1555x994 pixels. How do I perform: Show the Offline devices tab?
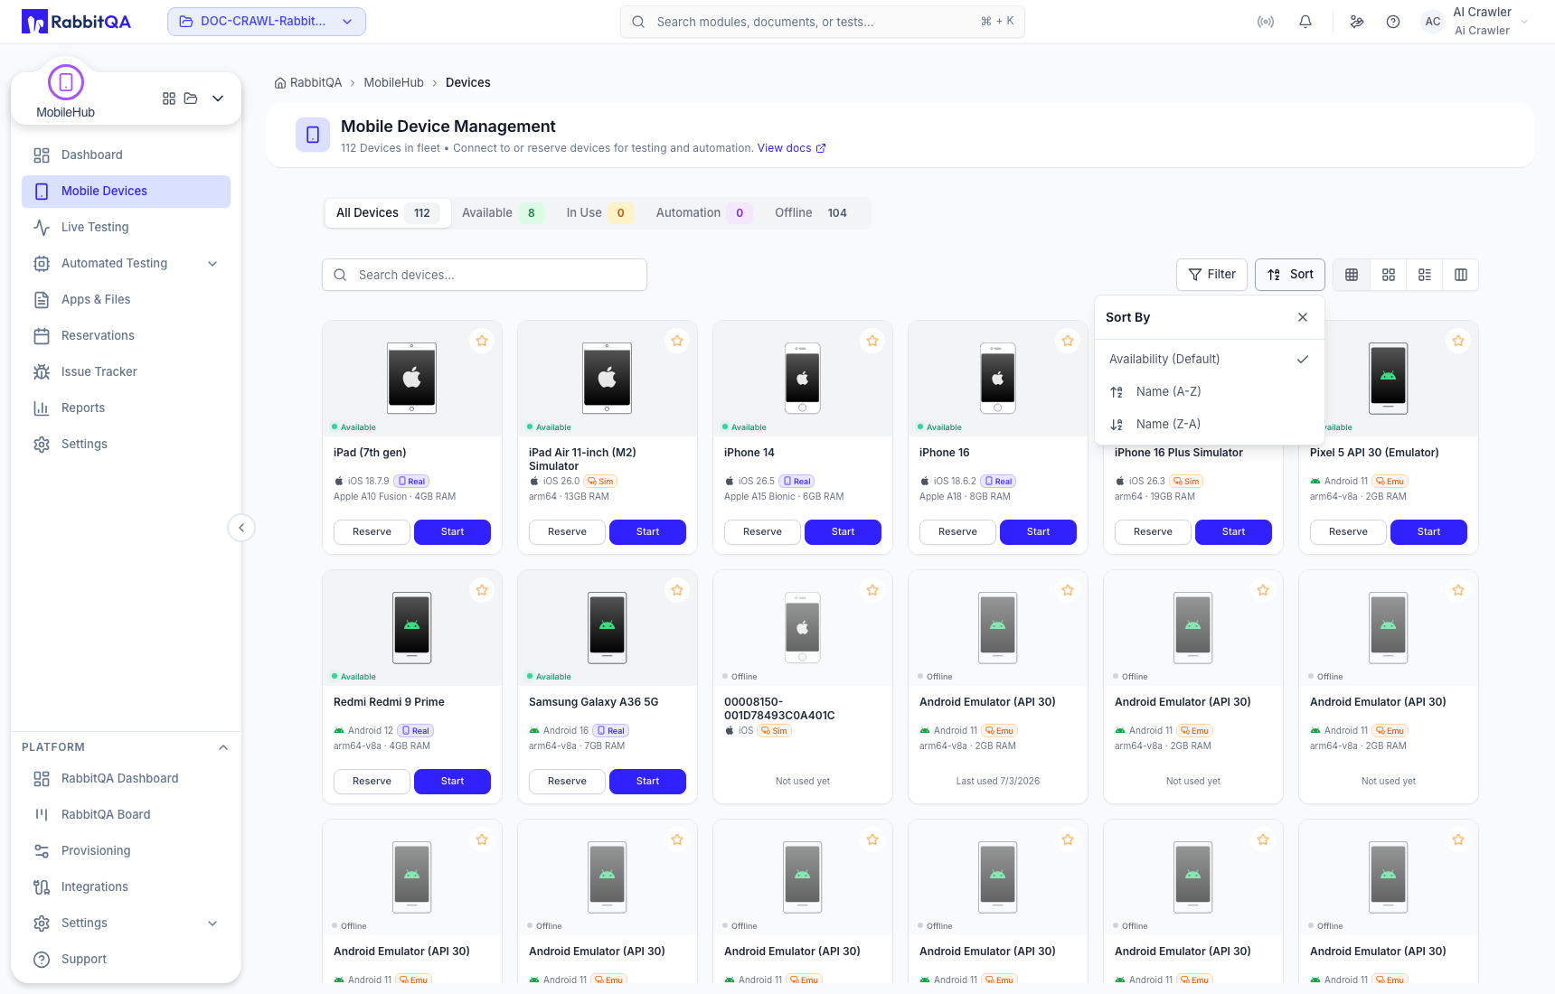(813, 213)
